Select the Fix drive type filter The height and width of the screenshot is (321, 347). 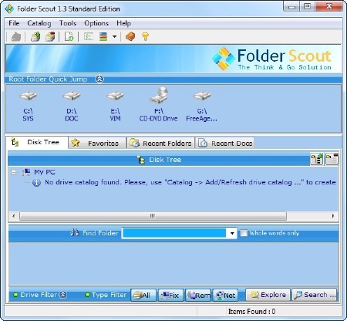coord(171,295)
